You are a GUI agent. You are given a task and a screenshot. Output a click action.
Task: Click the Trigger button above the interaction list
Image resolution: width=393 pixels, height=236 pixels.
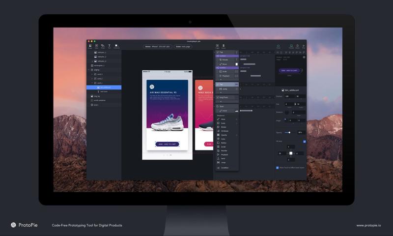coord(217,46)
